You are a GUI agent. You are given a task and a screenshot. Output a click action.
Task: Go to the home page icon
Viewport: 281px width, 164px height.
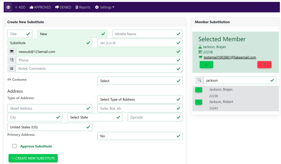[x=8, y=7]
